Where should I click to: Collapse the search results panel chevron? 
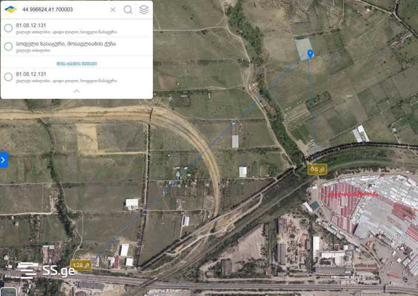(76, 91)
